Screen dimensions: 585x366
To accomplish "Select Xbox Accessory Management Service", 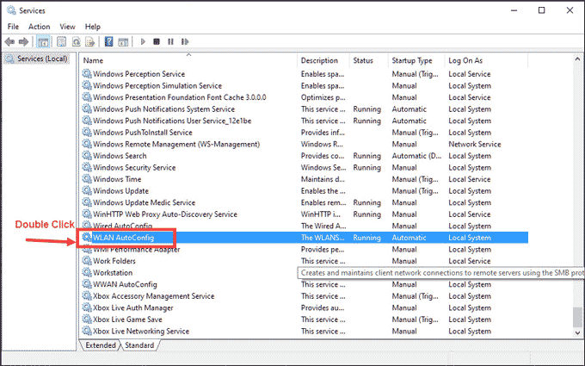I will click(x=153, y=295).
